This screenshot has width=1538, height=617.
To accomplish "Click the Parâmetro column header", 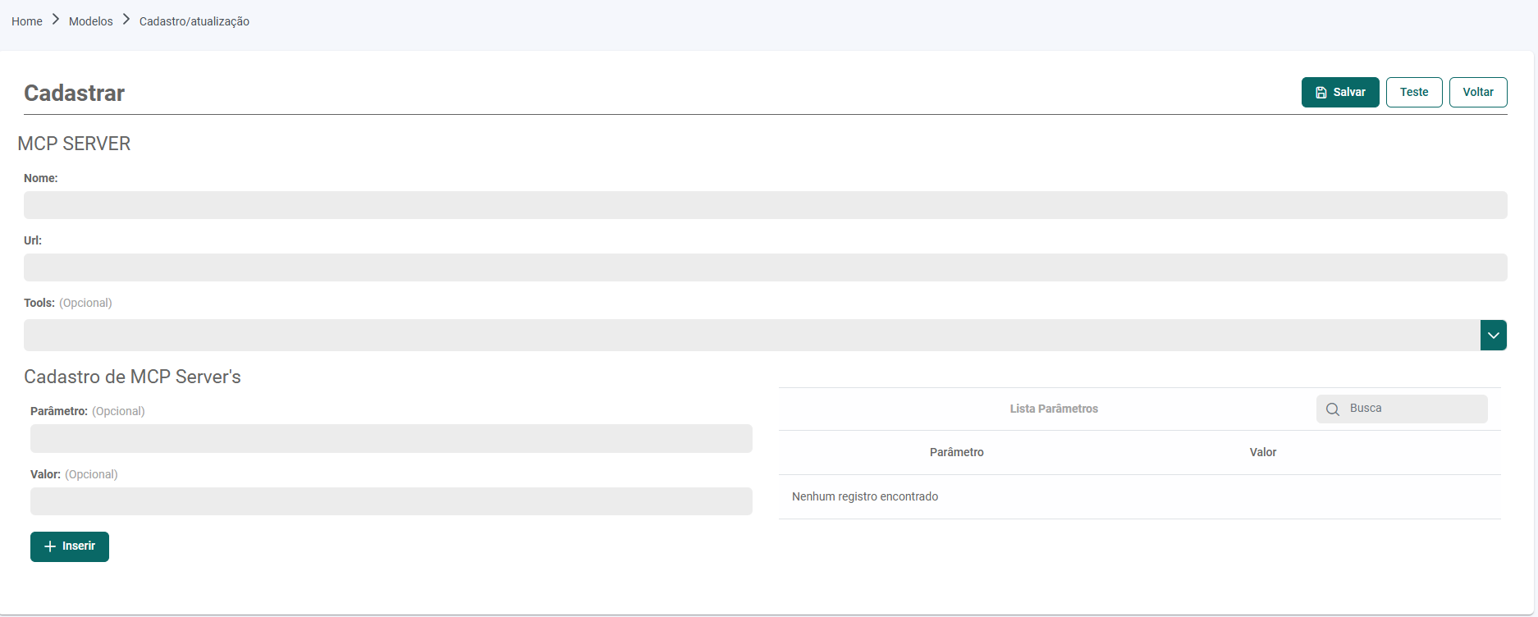I will tap(956, 452).
